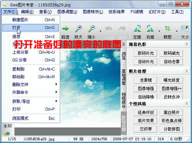Viewport: 192px width, 143px height.
Task: Switch to the 相框娱乐 vertical tab
Action: pyautogui.click(x=124, y=100)
